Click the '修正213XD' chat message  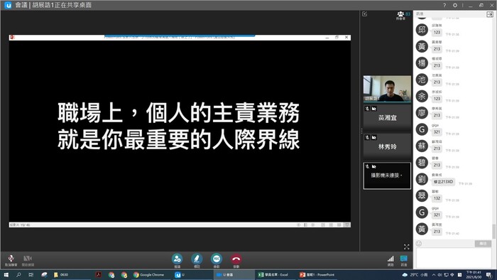(444, 182)
